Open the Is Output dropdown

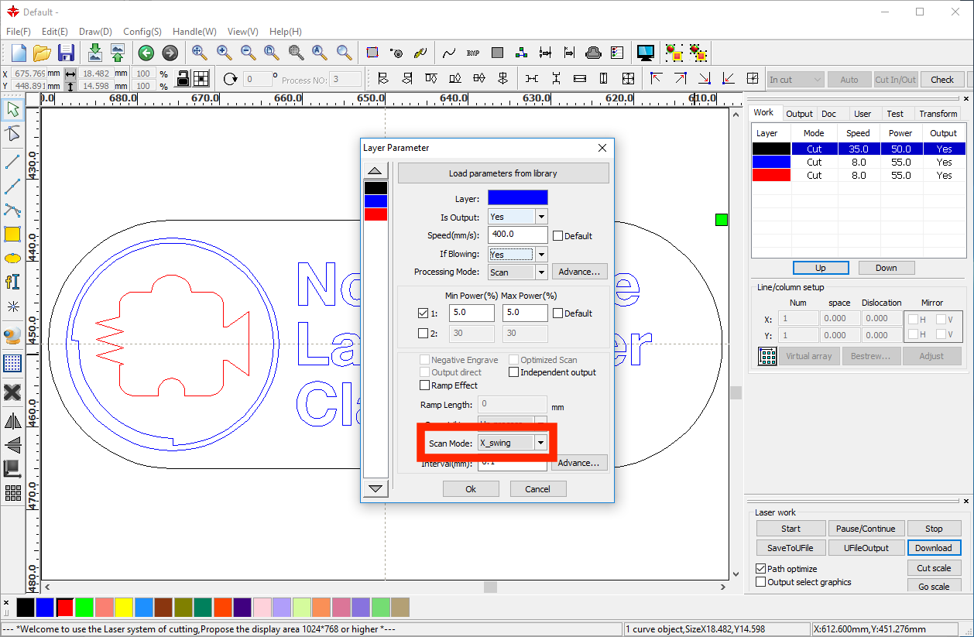[541, 217]
